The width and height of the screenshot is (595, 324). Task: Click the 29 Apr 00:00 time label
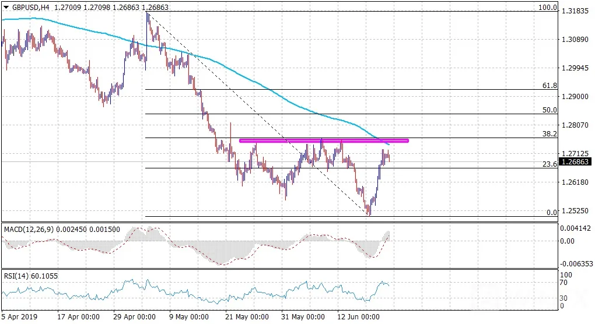tap(134, 317)
